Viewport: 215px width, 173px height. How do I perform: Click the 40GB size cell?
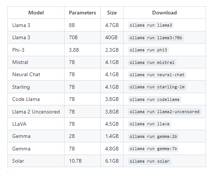[112, 37]
